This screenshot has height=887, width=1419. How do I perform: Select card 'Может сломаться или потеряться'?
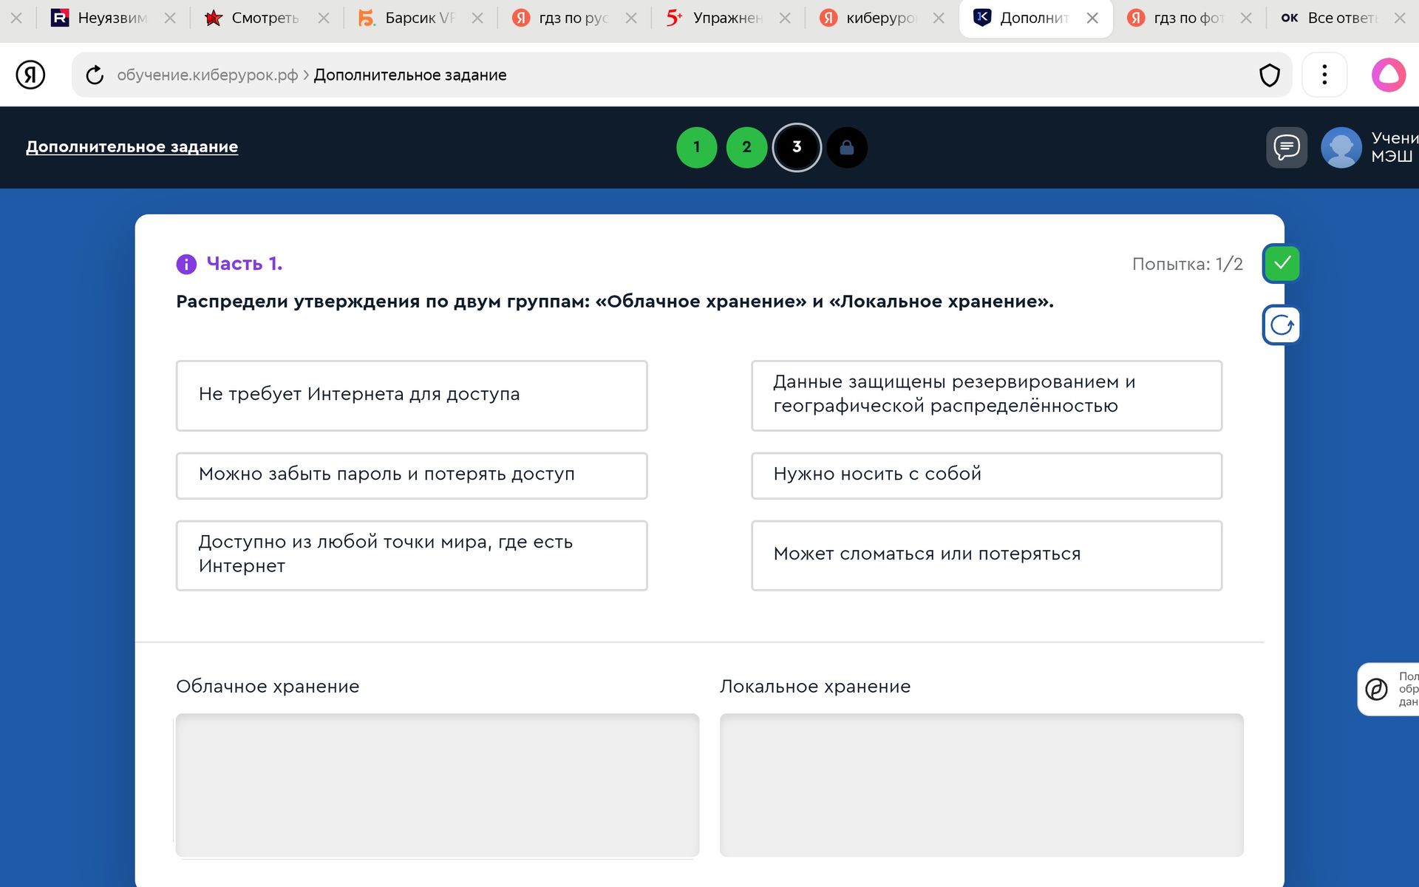(x=987, y=555)
